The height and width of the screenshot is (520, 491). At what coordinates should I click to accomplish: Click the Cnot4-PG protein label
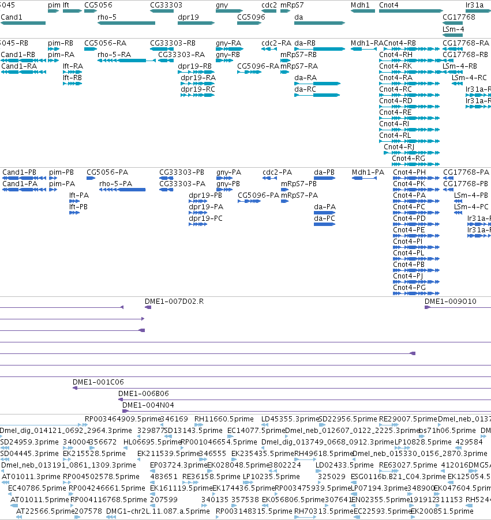409,288
